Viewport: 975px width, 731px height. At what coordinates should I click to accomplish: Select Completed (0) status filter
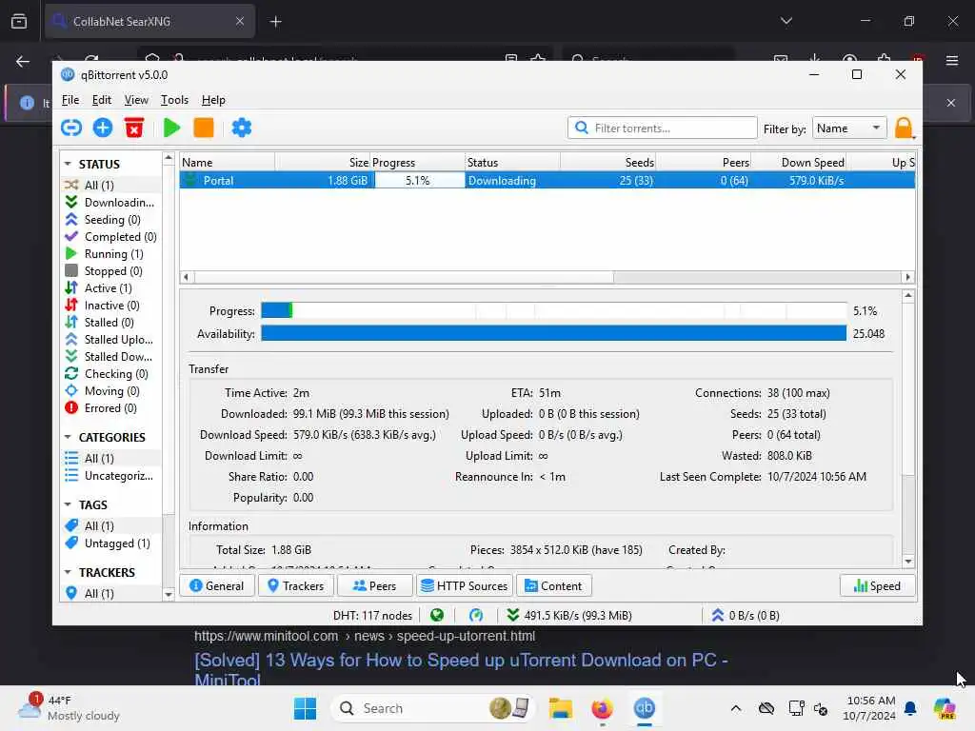coord(110,237)
